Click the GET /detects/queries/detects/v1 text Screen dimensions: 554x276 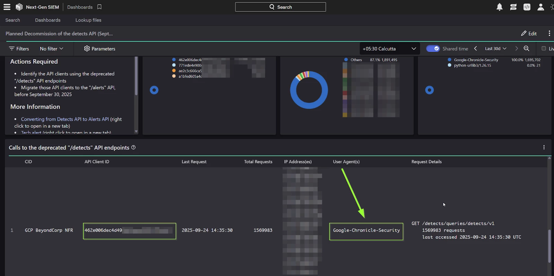pos(453,224)
